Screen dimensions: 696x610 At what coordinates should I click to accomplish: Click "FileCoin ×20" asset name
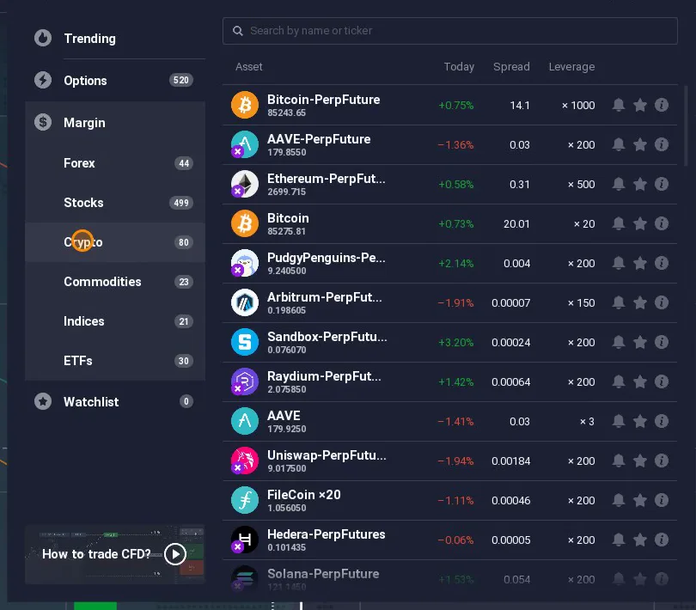303,495
